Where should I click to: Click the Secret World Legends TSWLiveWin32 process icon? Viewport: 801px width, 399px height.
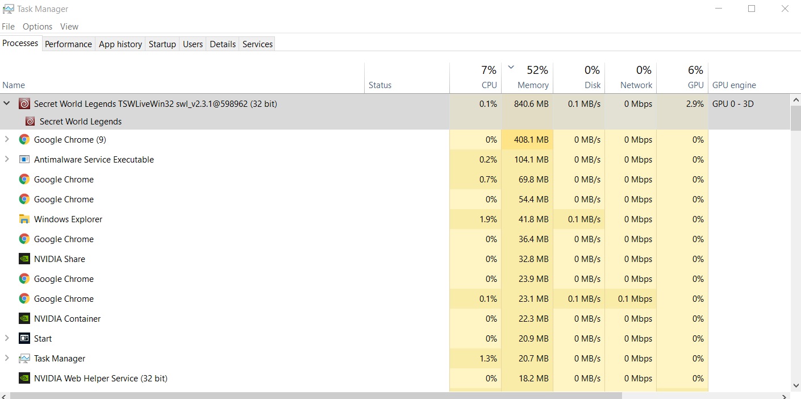pos(24,104)
